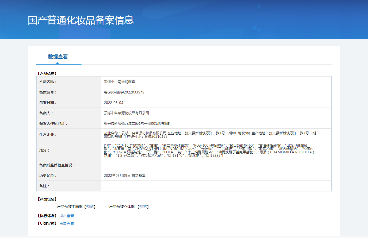
Task: Click the 备案人住所地址 row label
Action: tap(53, 123)
